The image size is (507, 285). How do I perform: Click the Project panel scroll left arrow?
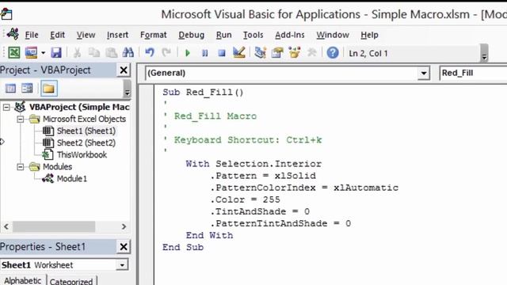click(6, 226)
